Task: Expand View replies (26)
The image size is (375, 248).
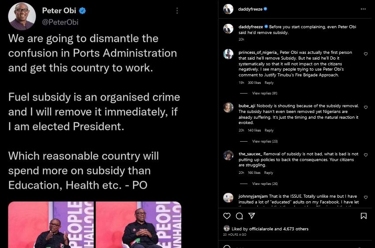Action: pyautogui.click(x=264, y=184)
